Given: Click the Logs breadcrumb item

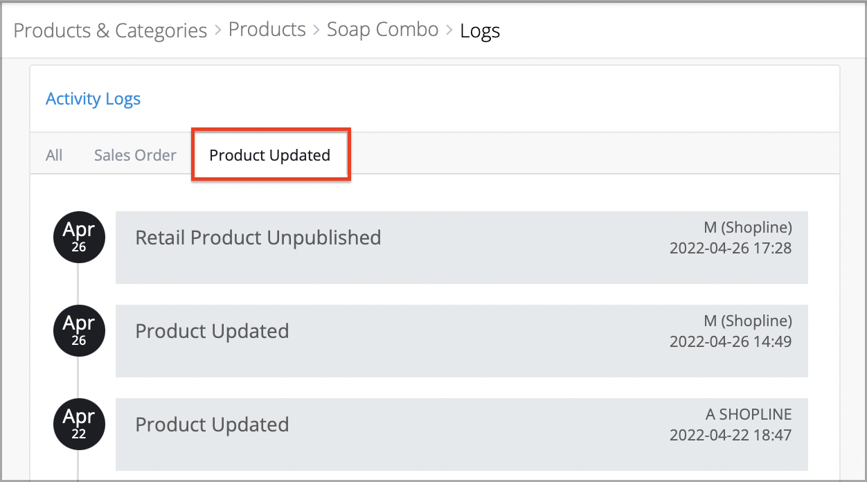Looking at the screenshot, I should (480, 30).
